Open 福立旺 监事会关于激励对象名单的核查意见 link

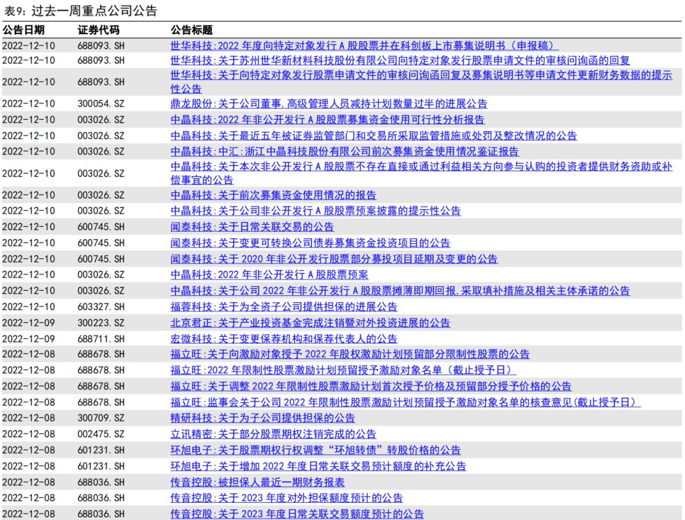pos(405,402)
